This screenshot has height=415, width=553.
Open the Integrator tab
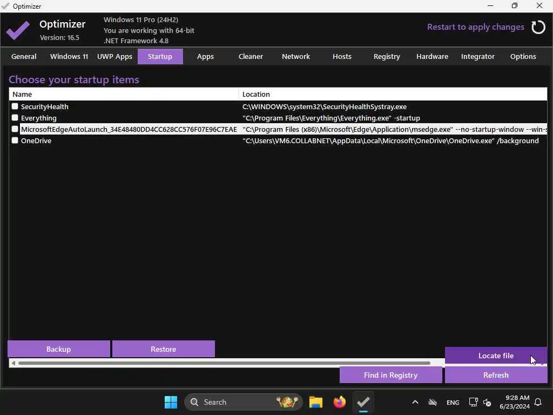click(477, 56)
